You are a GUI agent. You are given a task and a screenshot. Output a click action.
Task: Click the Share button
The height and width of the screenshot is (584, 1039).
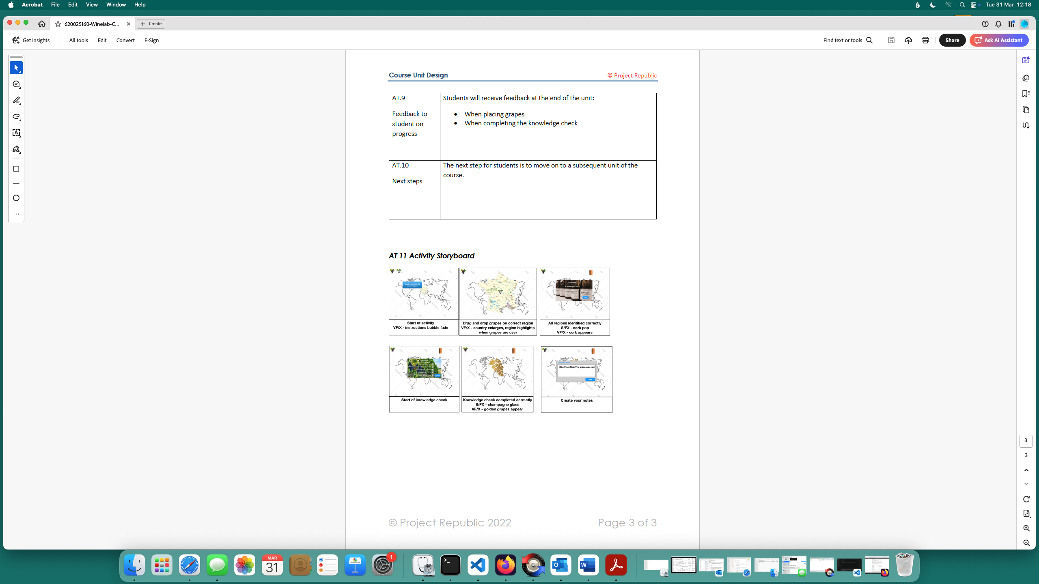pyautogui.click(x=952, y=40)
